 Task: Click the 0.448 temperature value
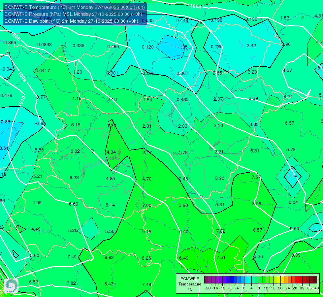tap(182, 20)
